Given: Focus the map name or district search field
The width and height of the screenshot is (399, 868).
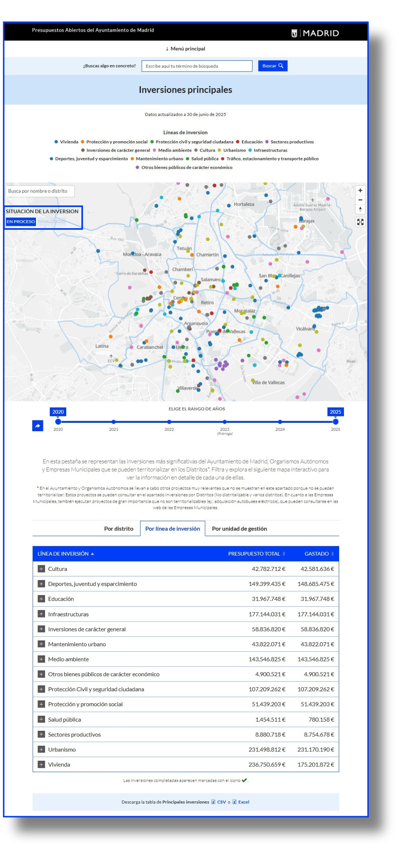Looking at the screenshot, I should [x=40, y=191].
